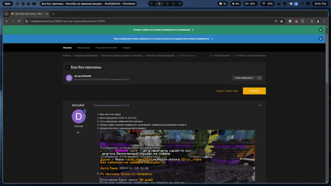Viewport: 331px width, 186px height.
Task: View site information for the address bar
Action: 26,21
